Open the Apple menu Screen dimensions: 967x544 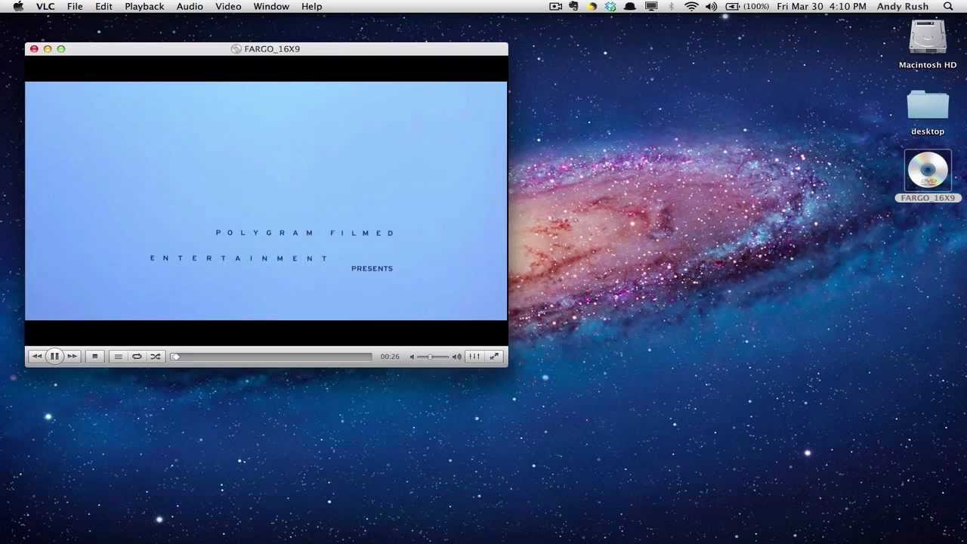[18, 6]
